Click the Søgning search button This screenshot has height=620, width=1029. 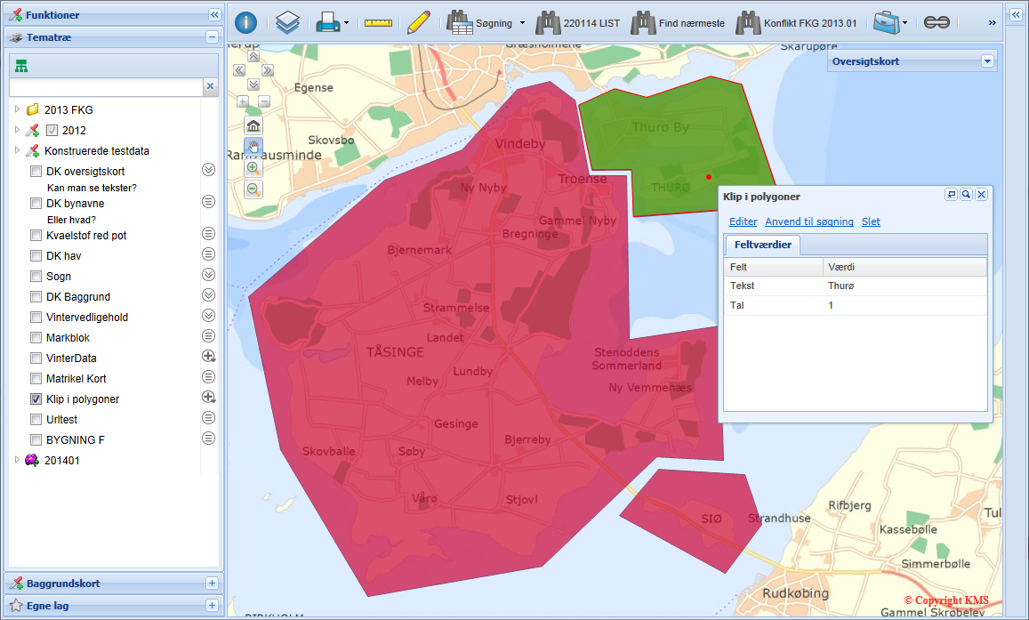479,23
